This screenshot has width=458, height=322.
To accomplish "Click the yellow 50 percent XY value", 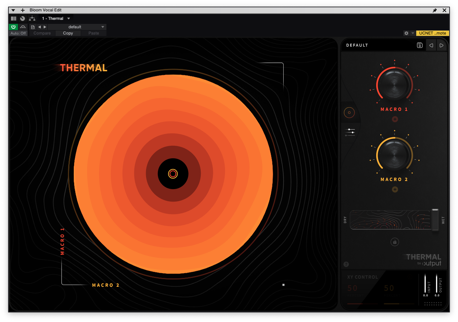I will (389, 289).
